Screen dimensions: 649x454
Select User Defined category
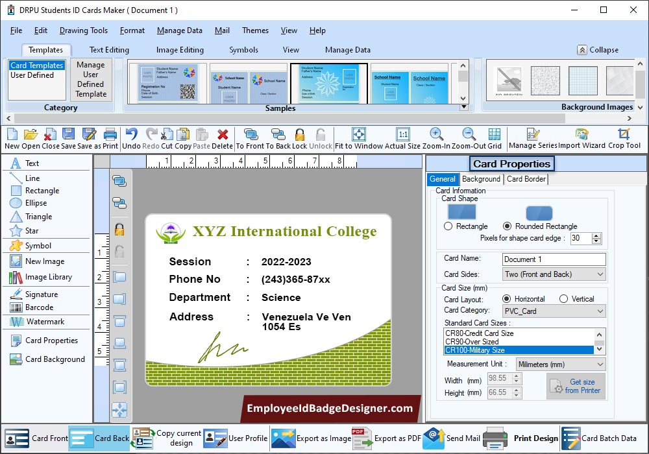click(x=32, y=75)
